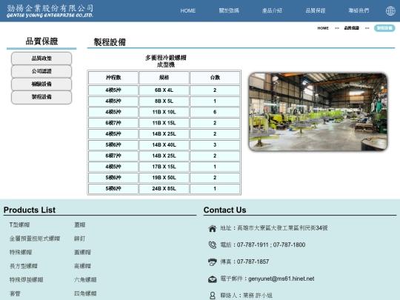The width and height of the screenshot is (400, 300).
Task: Click the 沖程數 column header
Action: (113, 78)
